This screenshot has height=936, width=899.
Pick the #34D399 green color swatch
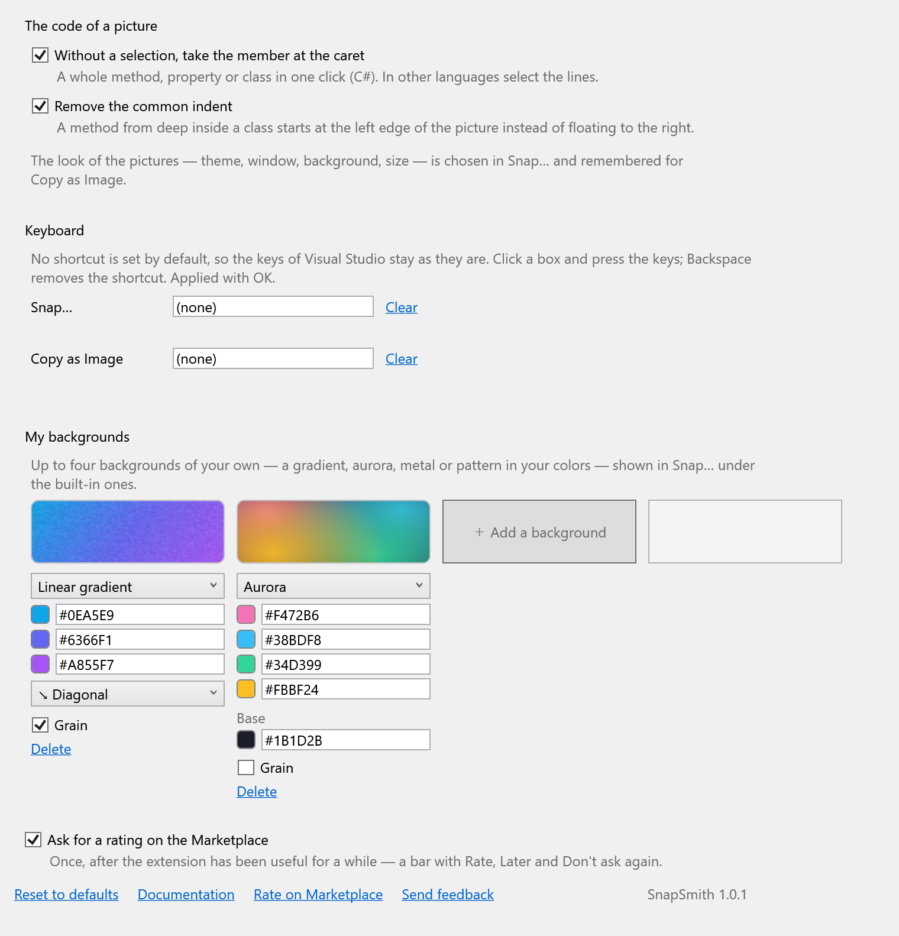pos(246,664)
